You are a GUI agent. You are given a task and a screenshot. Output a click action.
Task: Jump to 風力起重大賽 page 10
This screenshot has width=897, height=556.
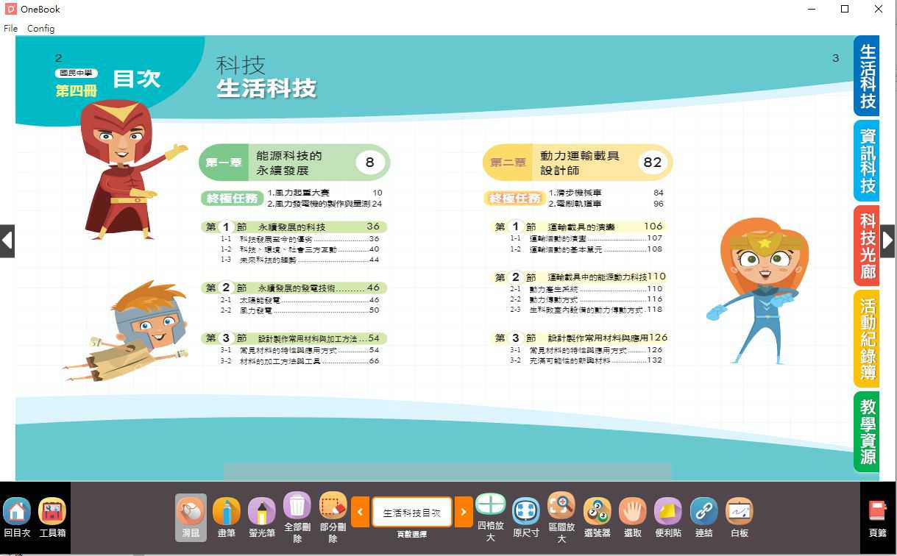(x=325, y=193)
